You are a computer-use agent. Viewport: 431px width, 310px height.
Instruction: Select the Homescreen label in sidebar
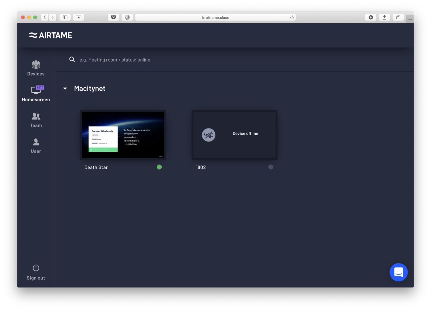tap(36, 99)
